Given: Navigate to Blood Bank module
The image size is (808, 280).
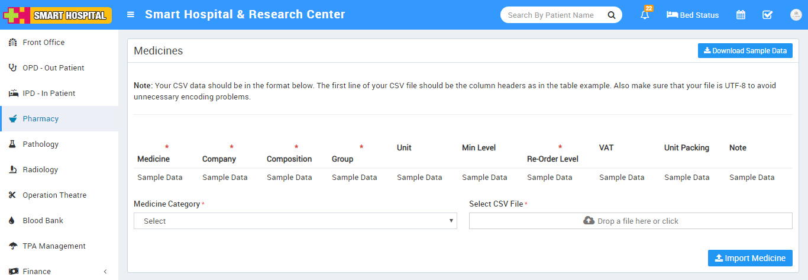Looking at the screenshot, I should tap(43, 221).
